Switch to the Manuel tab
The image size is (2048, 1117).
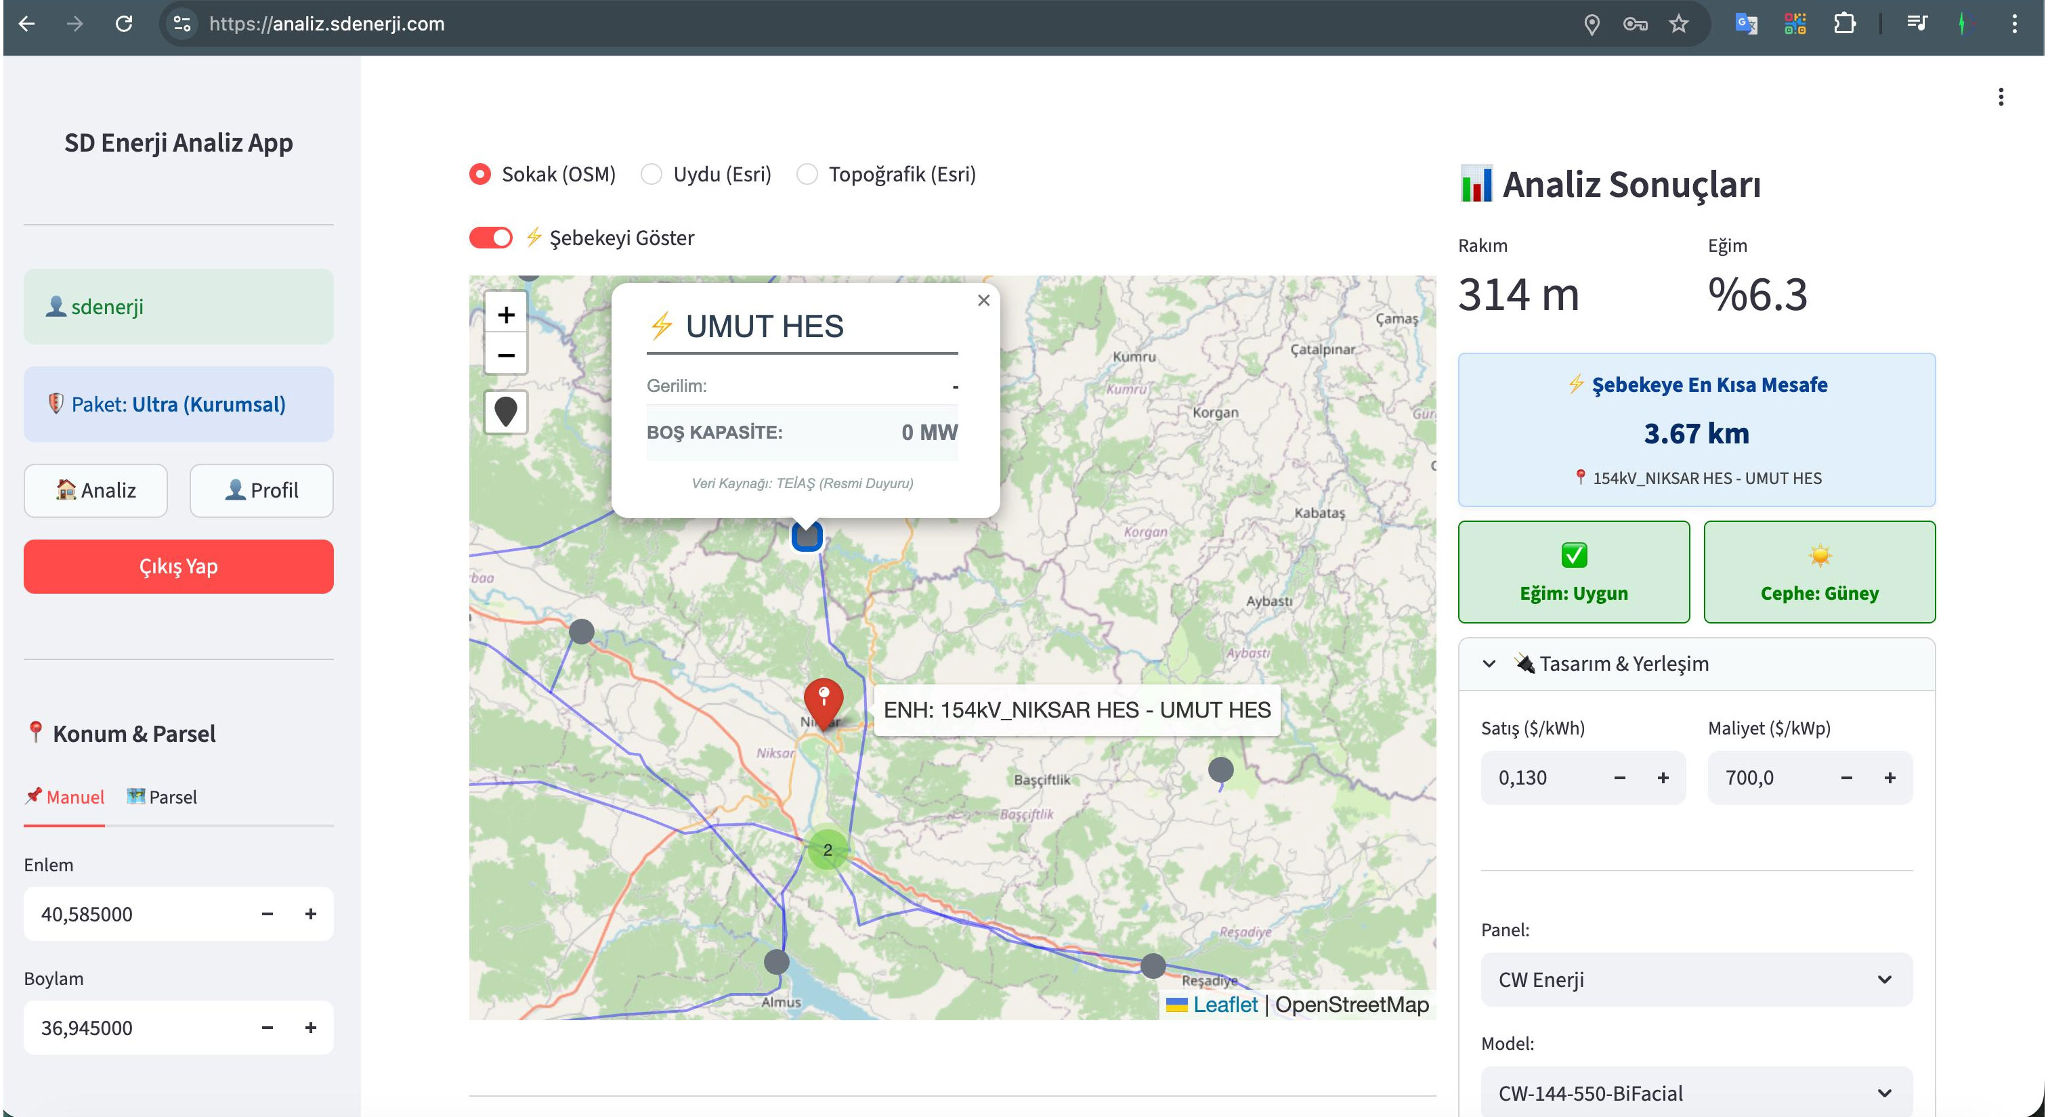[x=64, y=797]
